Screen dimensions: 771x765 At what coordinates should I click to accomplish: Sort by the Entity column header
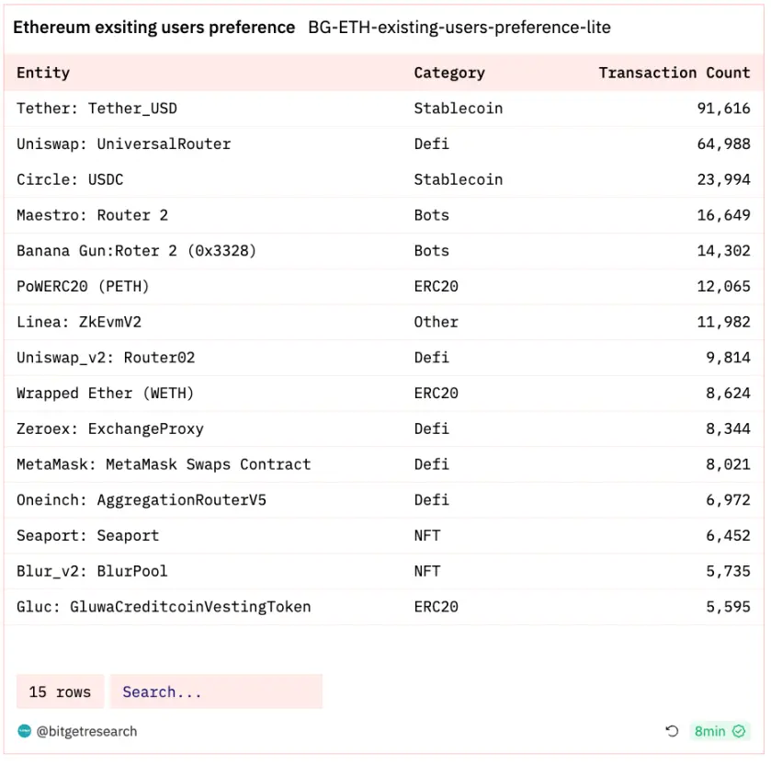(x=43, y=73)
